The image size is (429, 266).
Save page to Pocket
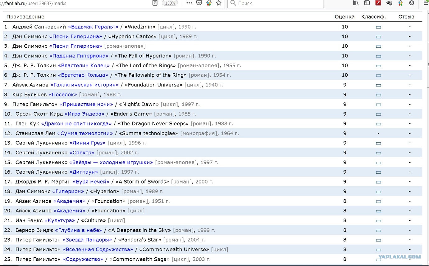199,3
